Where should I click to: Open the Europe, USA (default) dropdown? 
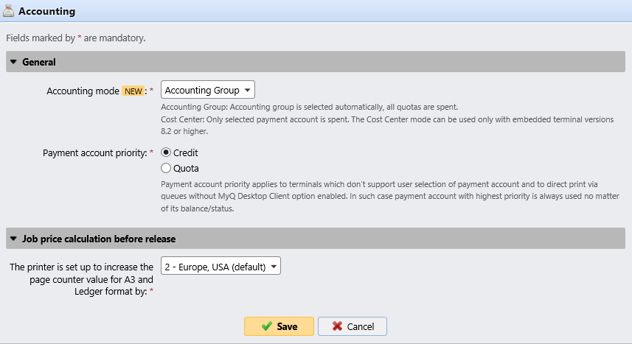220,267
